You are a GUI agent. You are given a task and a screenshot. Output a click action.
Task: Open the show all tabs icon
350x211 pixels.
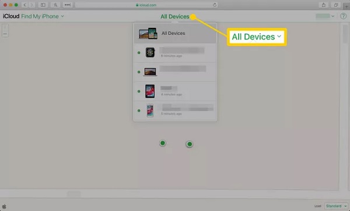(x=335, y=5)
